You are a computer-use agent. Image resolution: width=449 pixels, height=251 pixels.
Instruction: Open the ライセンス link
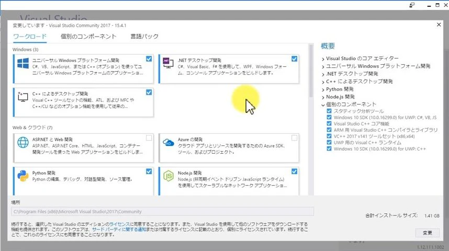pos(119,224)
